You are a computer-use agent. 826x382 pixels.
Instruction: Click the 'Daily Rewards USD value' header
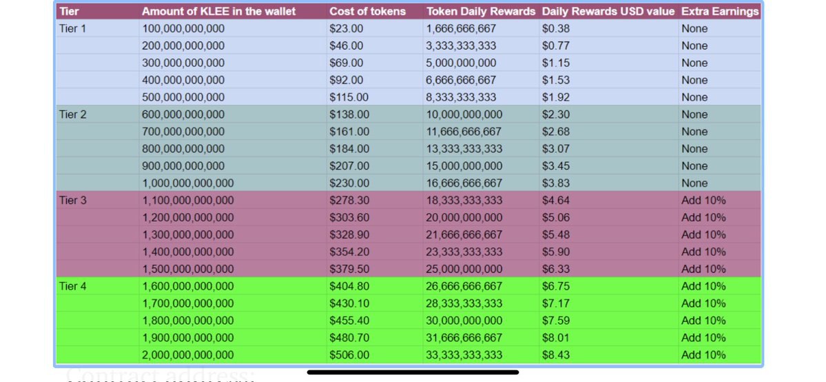click(608, 12)
